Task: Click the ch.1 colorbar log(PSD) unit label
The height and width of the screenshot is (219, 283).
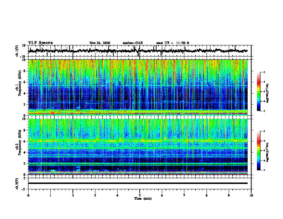Action: point(268,93)
